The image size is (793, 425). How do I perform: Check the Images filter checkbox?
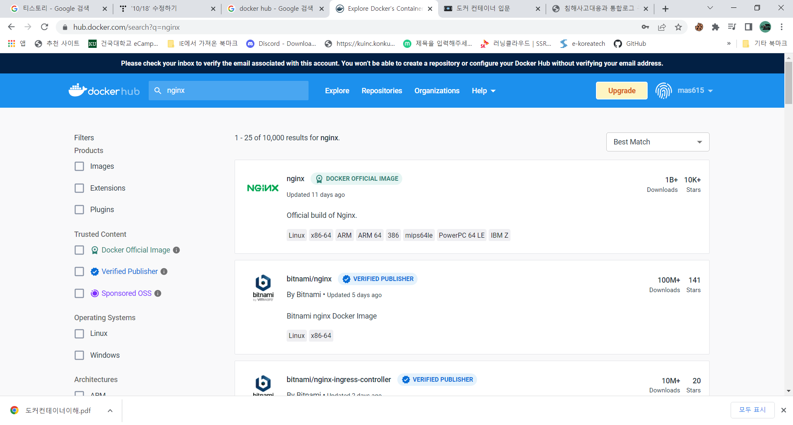click(79, 166)
